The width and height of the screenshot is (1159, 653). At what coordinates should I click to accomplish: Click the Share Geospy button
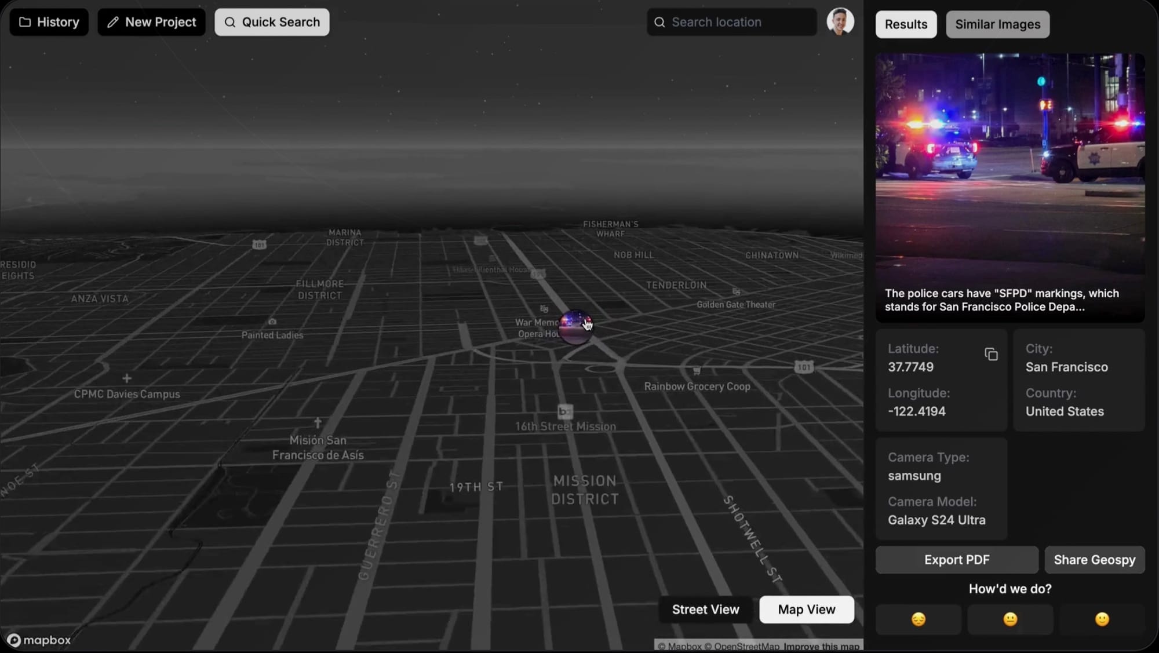pos(1095,560)
